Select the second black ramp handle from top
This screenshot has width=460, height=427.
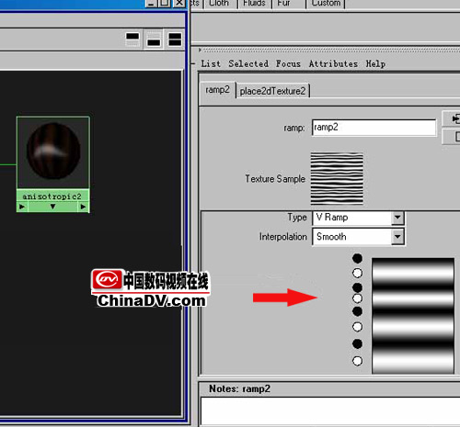click(357, 287)
